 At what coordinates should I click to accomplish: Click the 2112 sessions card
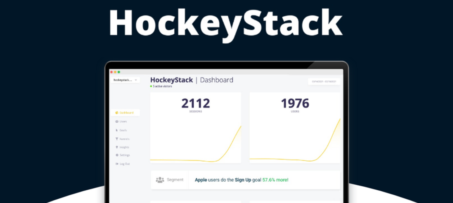tap(195, 128)
